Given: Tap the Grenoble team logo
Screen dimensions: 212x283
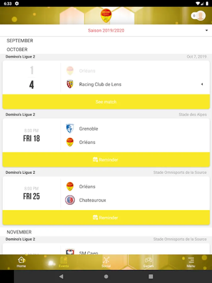Looking at the screenshot, I should (x=70, y=129).
